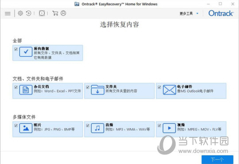Click the JPG、PNG、BMP description text
The height and width of the screenshot is (164, 239).
click(54, 129)
